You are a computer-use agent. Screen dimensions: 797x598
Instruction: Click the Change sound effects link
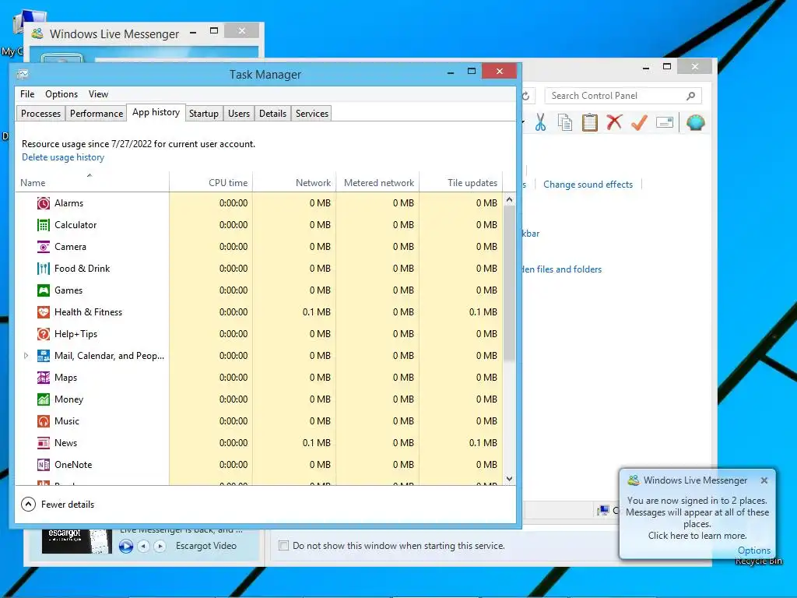(588, 185)
